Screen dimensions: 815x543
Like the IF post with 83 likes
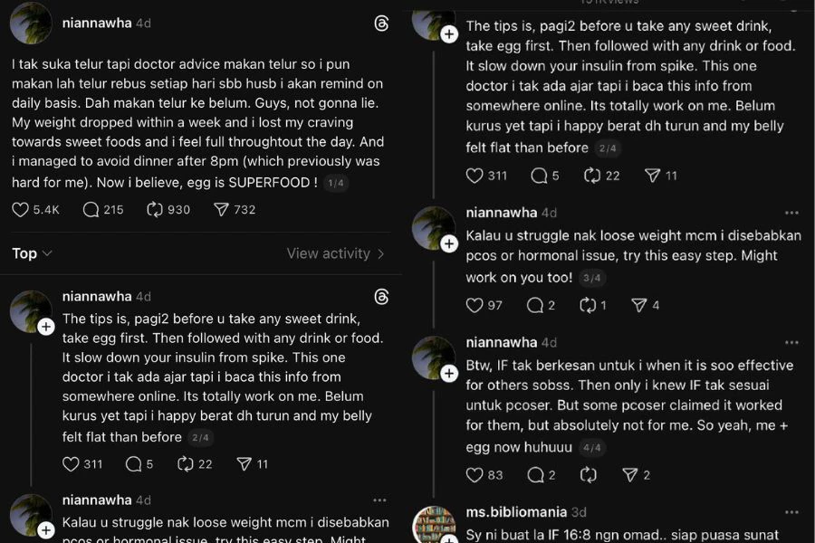point(475,475)
